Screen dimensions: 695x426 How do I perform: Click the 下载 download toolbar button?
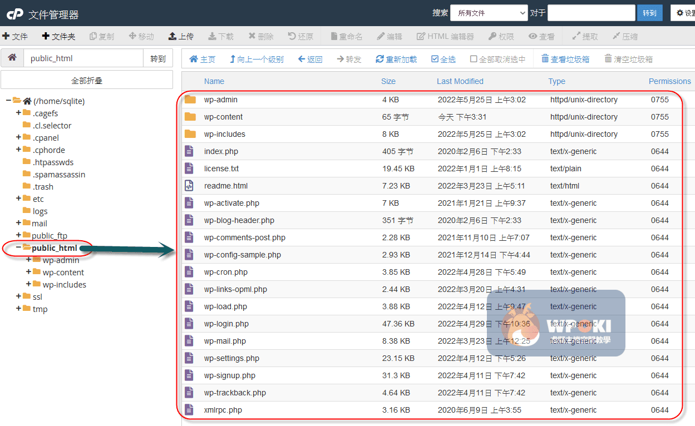[x=221, y=36]
